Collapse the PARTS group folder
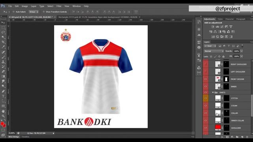Viewport: 253px width, 142px height. [x=213, y=92]
